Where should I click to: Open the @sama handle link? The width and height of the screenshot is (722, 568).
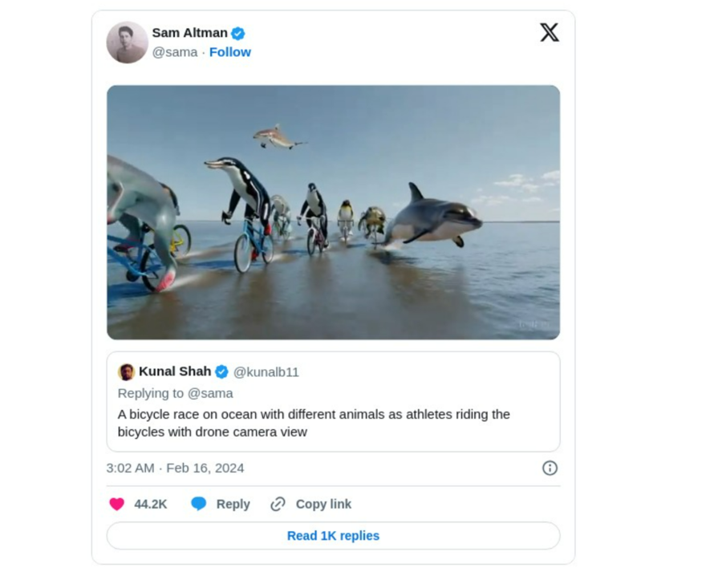[175, 52]
